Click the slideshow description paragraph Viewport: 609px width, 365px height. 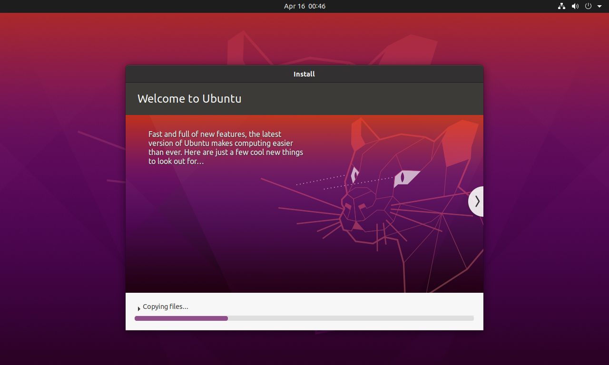pyautogui.click(x=226, y=148)
